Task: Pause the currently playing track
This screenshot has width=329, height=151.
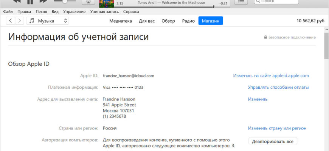Action: point(30,2)
